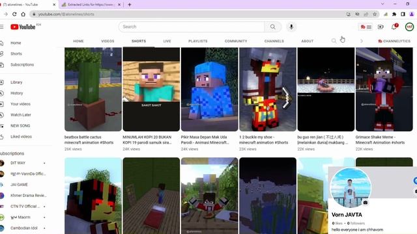Click camera icon on Vorn JAVTA avatar

pyautogui.click(x=366, y=203)
